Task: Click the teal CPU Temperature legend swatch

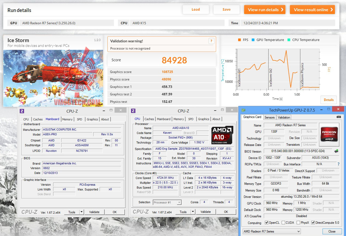Action: click(x=289, y=40)
